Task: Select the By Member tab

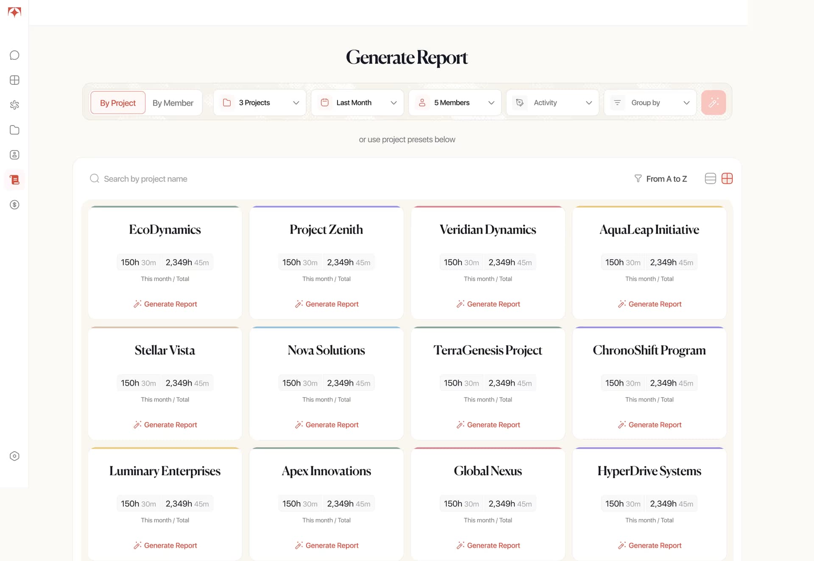Action: click(x=173, y=103)
